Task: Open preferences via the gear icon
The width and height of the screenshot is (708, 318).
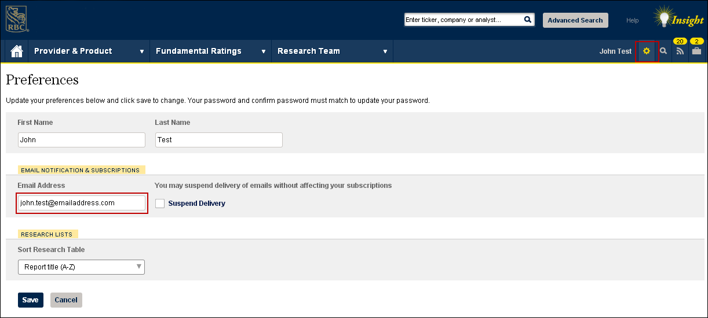Action: tap(647, 51)
